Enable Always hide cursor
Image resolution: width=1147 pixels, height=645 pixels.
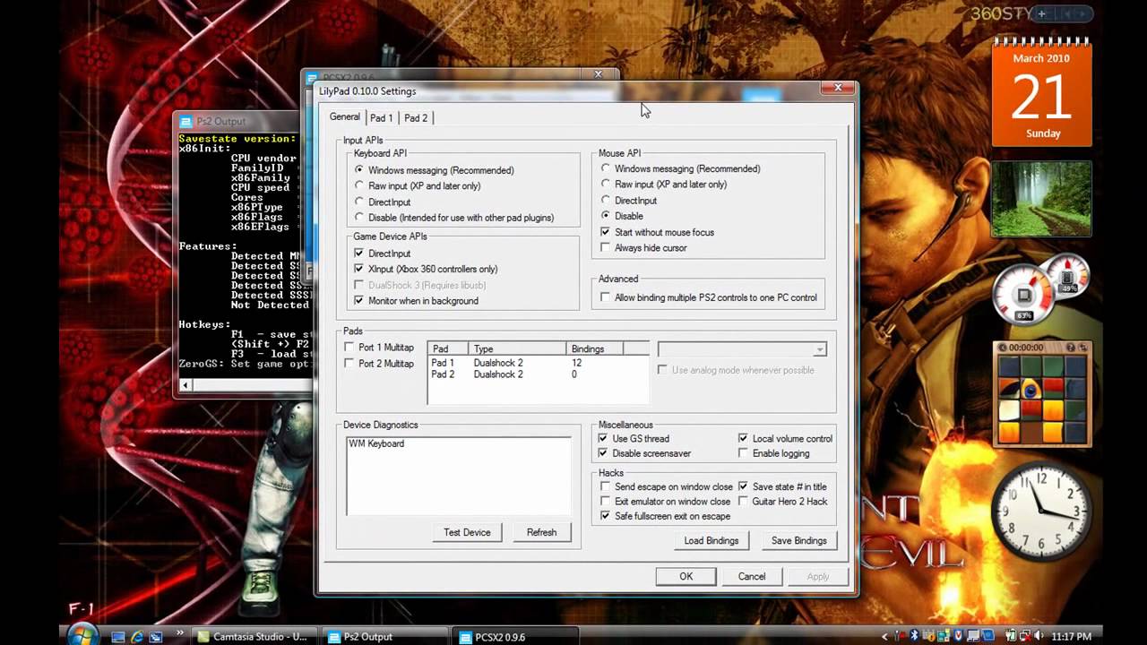click(x=643, y=247)
